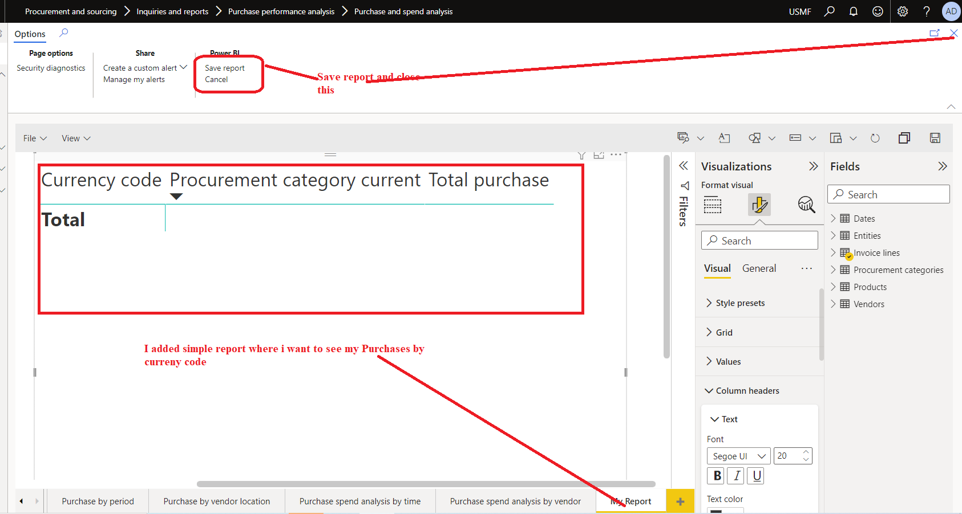Click the Search field in the Fields pane
Screen dimensions: 962x514
point(888,194)
